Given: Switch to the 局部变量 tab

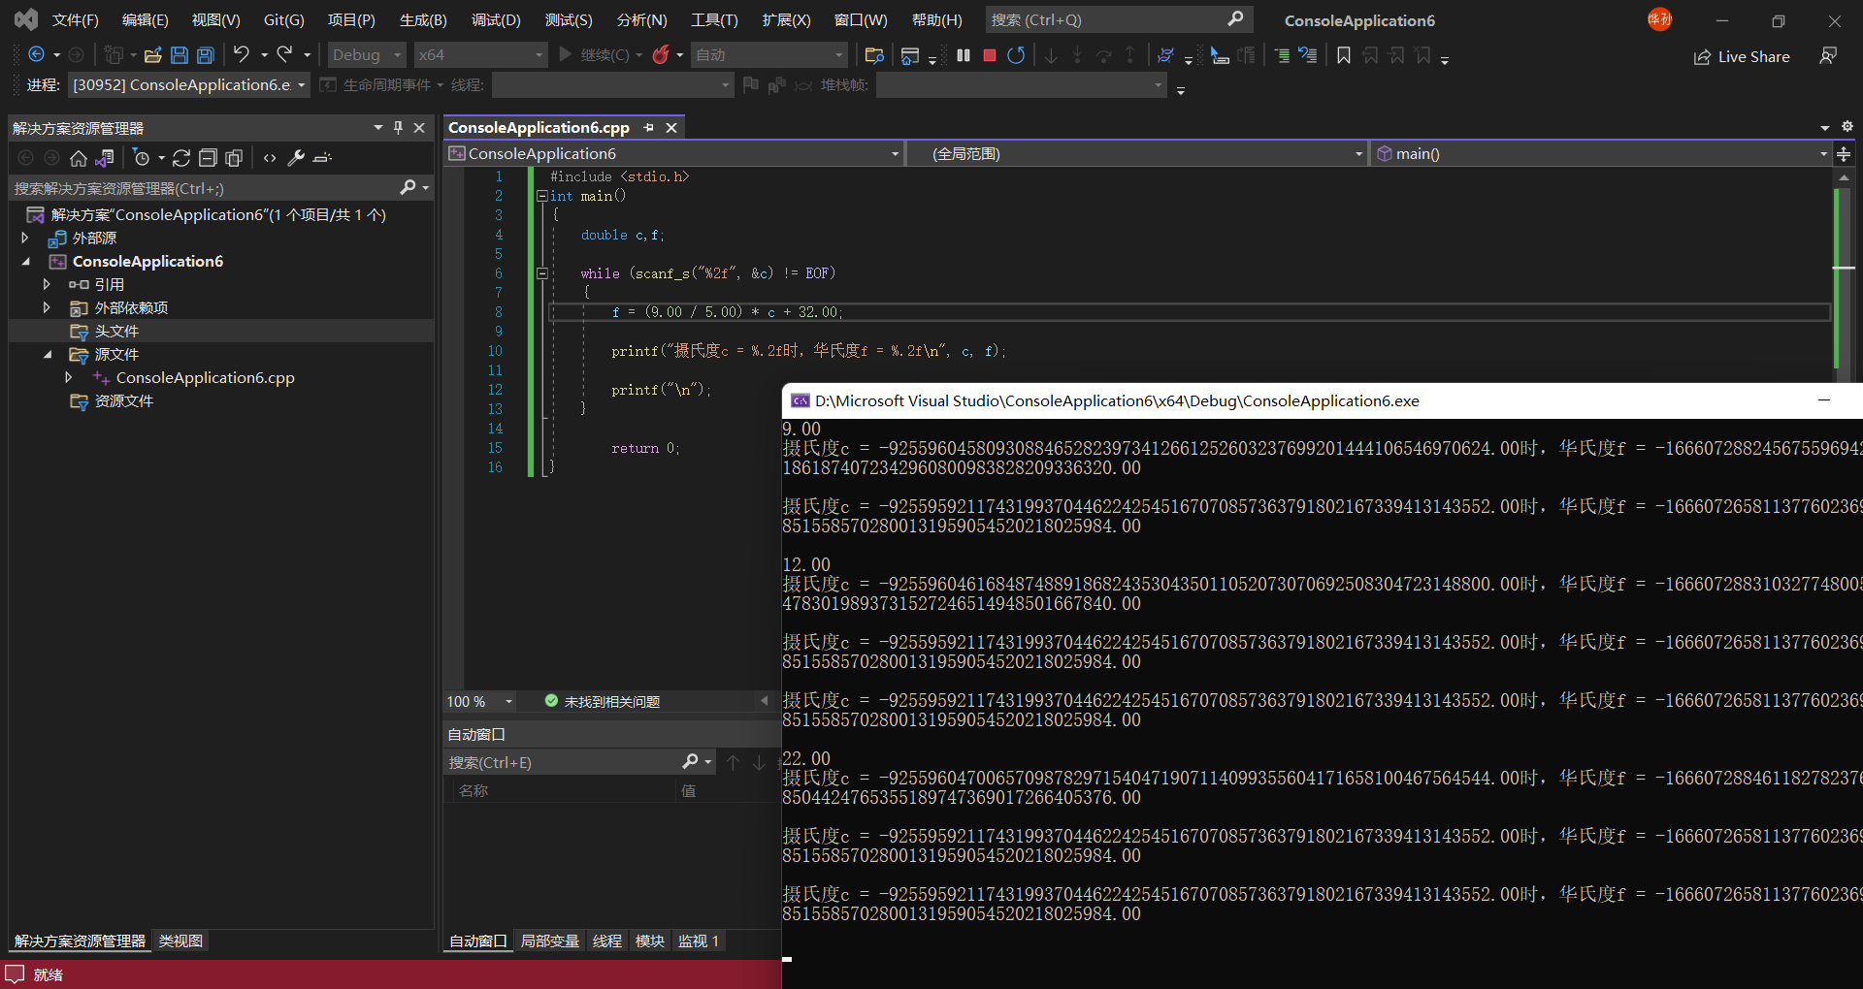Looking at the screenshot, I should (549, 941).
